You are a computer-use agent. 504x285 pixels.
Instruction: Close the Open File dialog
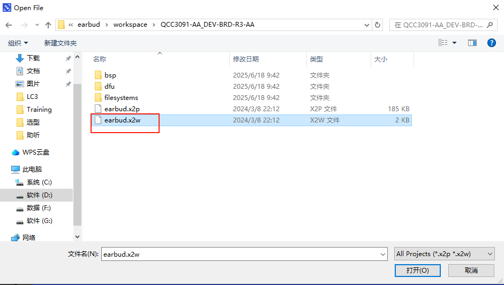(x=496, y=7)
